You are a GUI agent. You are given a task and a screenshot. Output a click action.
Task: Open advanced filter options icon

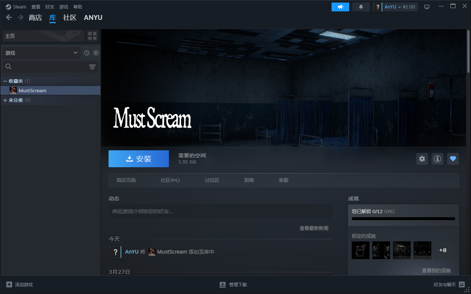coord(92,67)
